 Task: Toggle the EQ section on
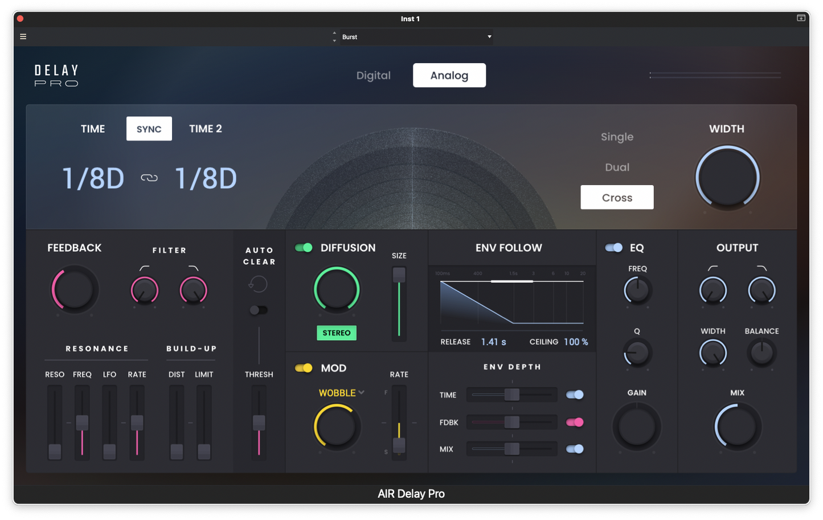(x=614, y=247)
